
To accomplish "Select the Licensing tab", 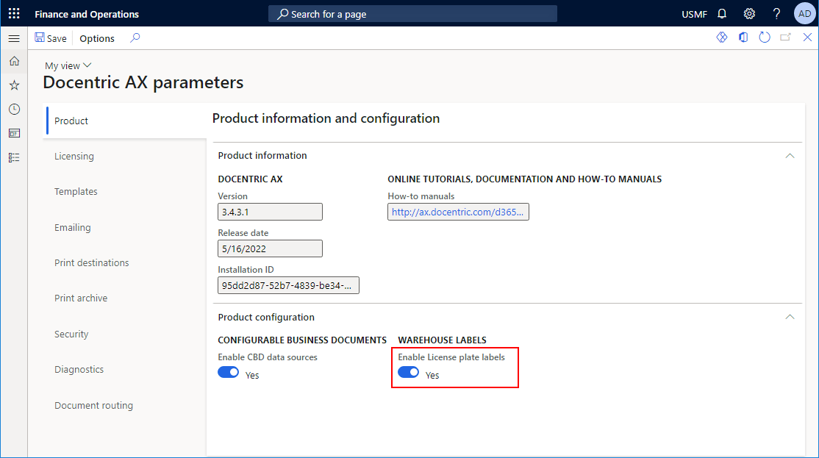I will click(126, 156).
